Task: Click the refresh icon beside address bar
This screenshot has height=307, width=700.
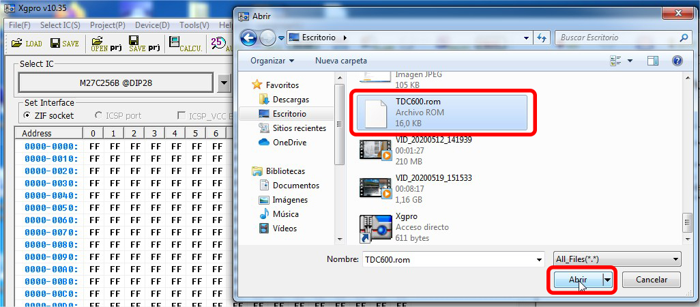Action: tap(542, 38)
